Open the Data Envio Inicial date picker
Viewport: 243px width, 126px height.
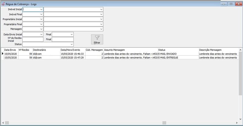[x=41, y=35]
